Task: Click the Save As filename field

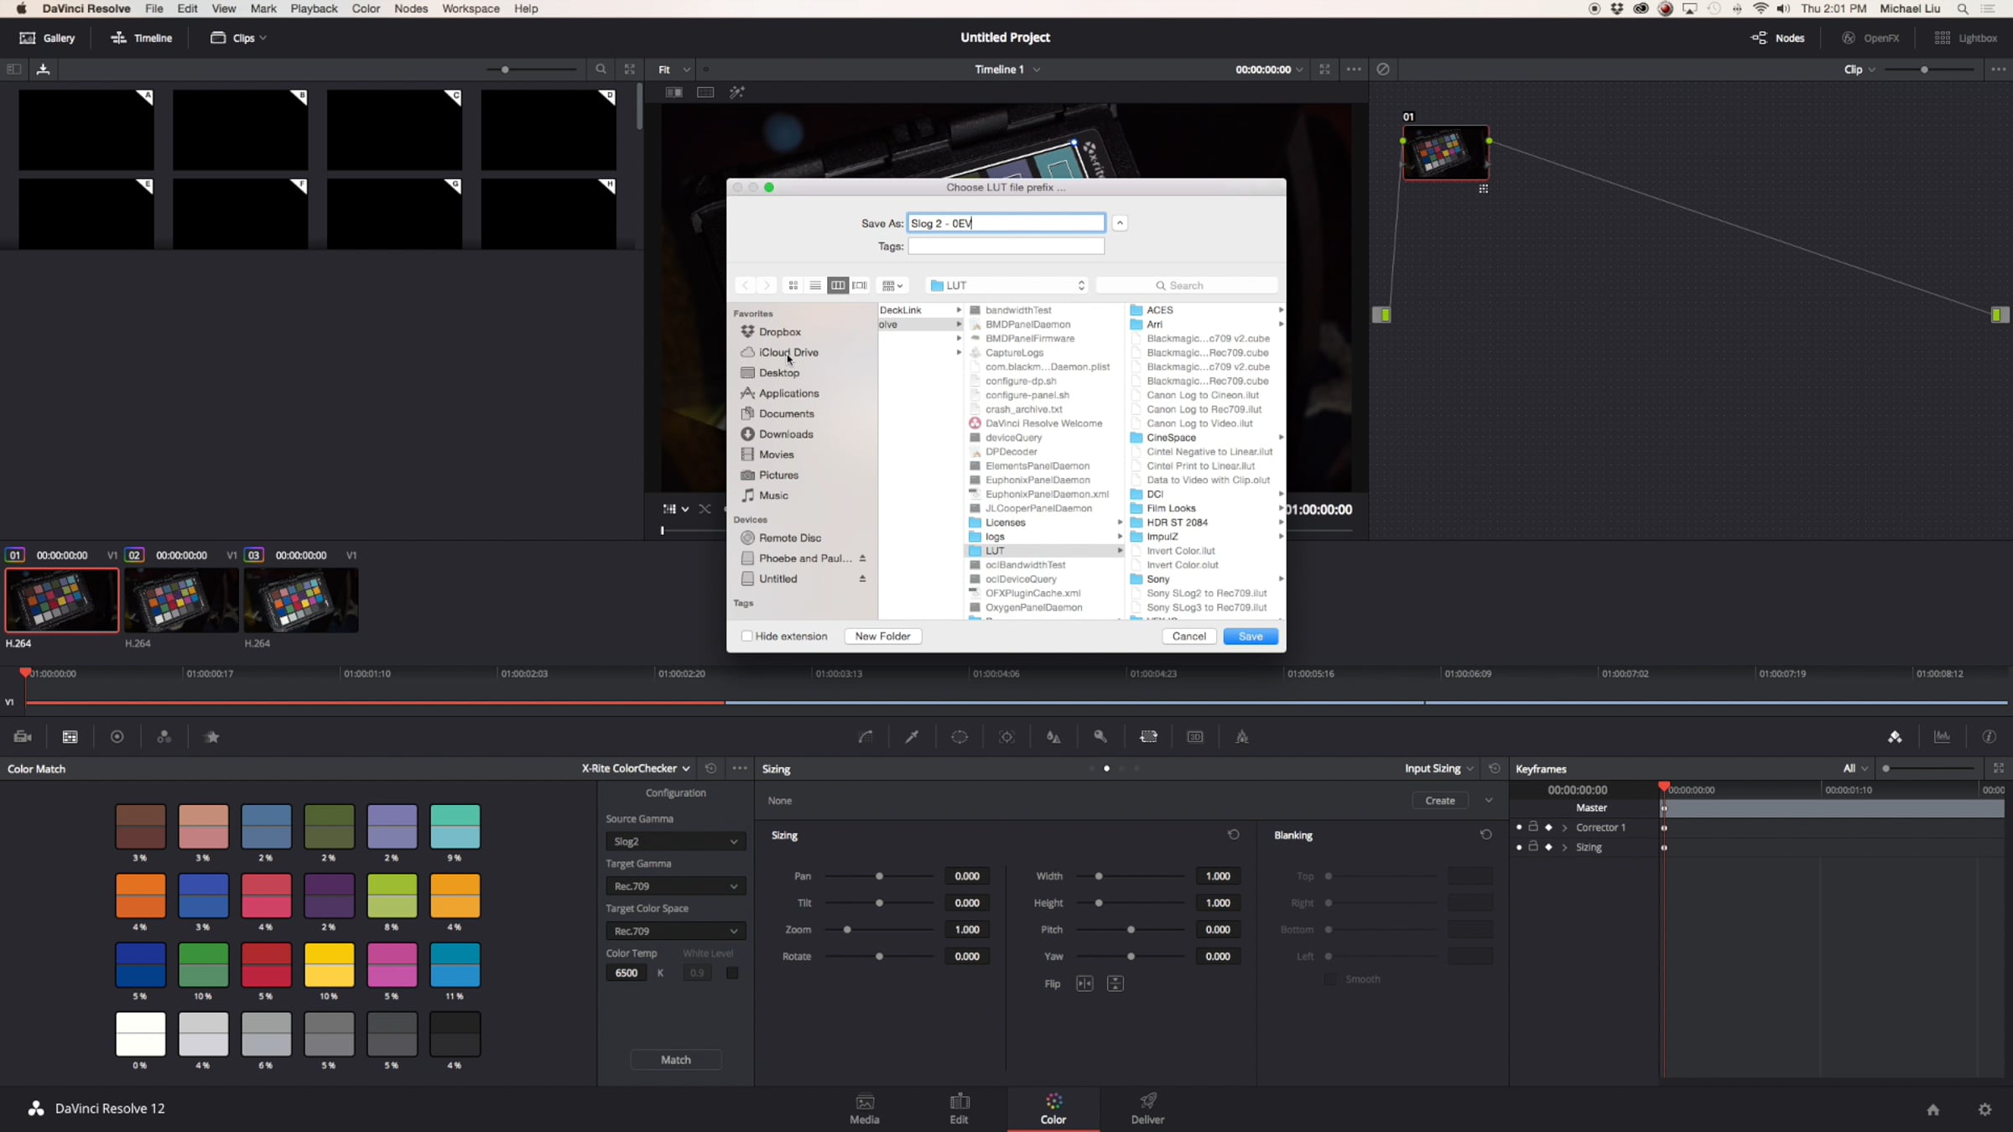Action: click(1006, 223)
